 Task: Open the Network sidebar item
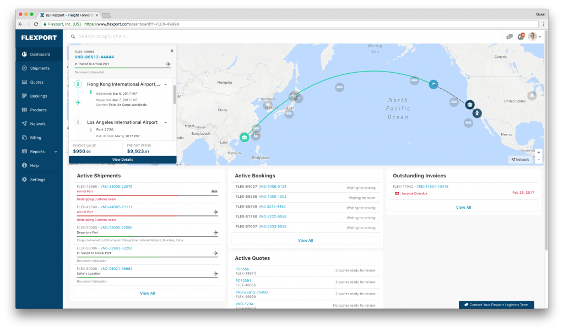pyautogui.click(x=39, y=124)
